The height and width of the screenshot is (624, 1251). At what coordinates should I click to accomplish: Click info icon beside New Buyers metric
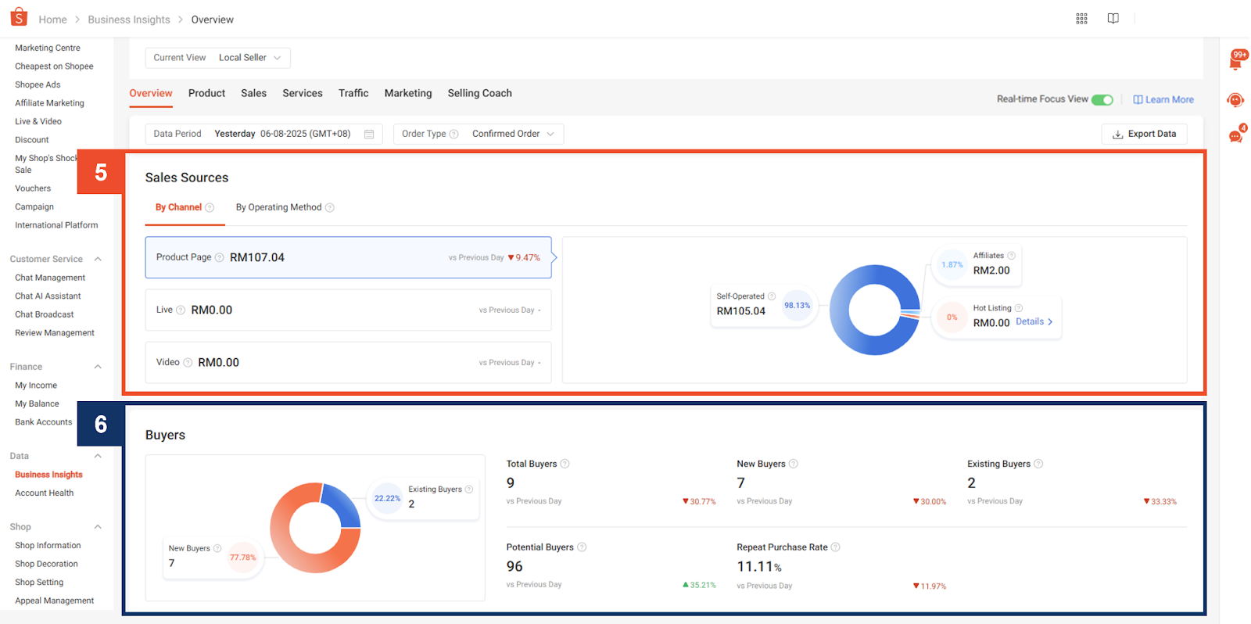pyautogui.click(x=793, y=464)
